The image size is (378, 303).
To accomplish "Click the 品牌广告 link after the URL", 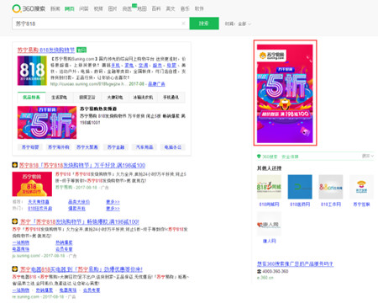I will tap(156, 84).
